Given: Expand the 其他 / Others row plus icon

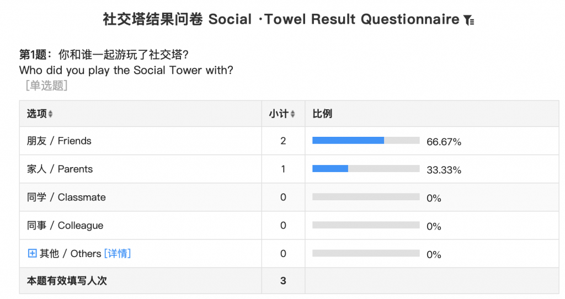Looking at the screenshot, I should pyautogui.click(x=32, y=253).
